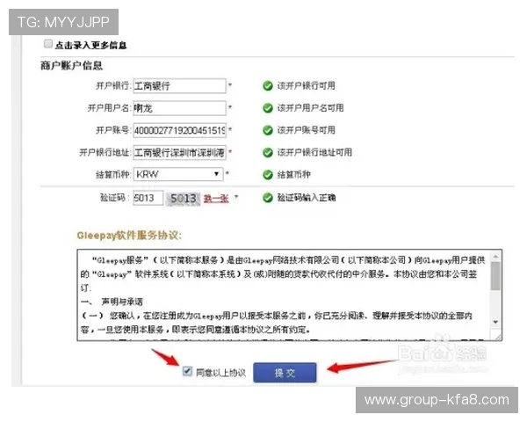The height and width of the screenshot is (422, 527).
Task: Uncheck the 同意以上协议 checkbox
Action: [187, 372]
